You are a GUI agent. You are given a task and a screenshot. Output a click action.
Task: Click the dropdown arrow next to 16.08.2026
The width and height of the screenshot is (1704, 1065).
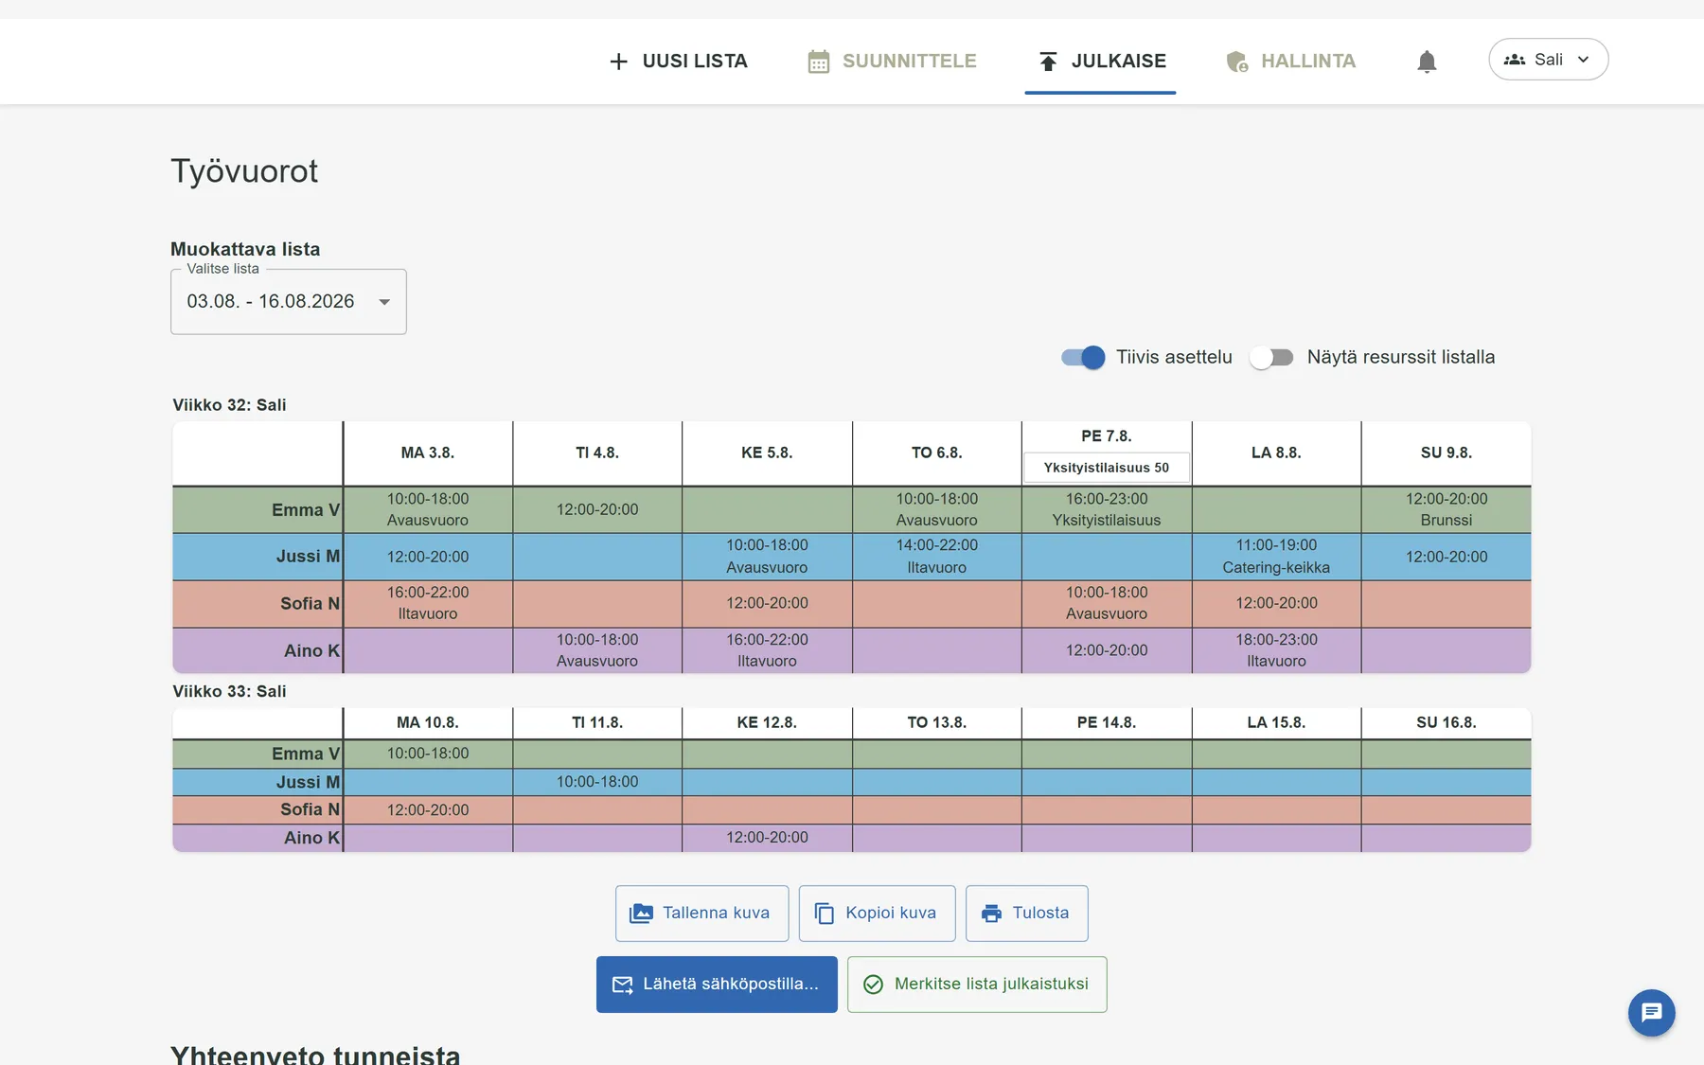point(384,302)
